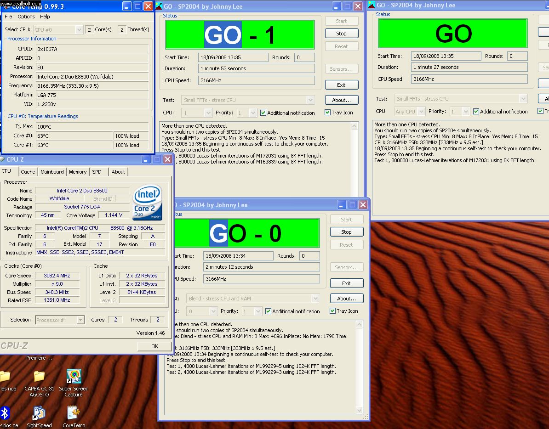This screenshot has height=429, width=549.
Task: Open the CoreTemp desktop shortcut
Action: click(x=74, y=413)
